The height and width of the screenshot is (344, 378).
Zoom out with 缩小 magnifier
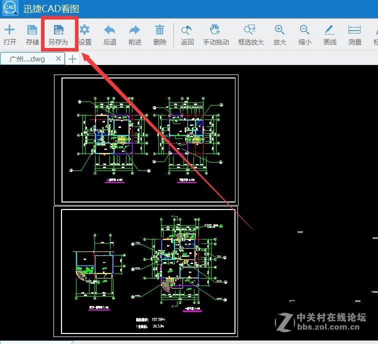click(x=304, y=34)
